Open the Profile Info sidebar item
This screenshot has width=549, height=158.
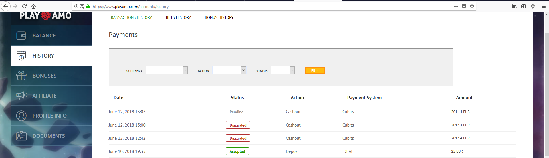(x=51, y=116)
